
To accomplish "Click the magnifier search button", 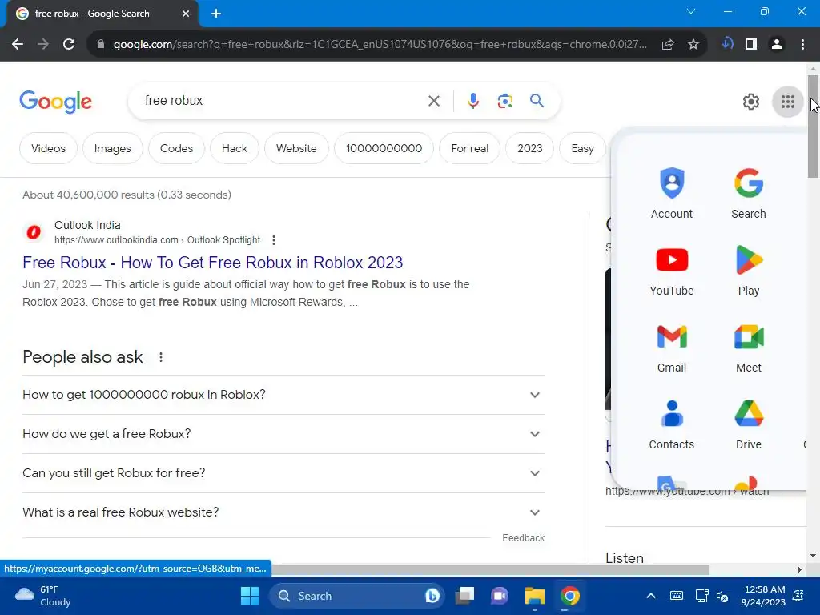I will [537, 100].
